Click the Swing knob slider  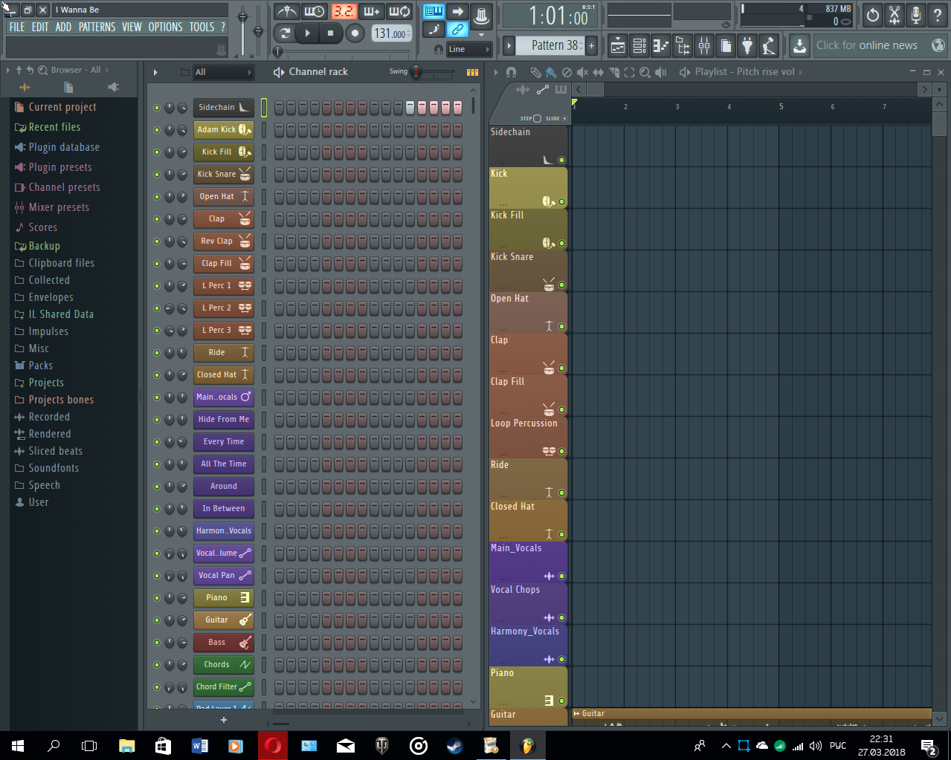click(x=416, y=72)
